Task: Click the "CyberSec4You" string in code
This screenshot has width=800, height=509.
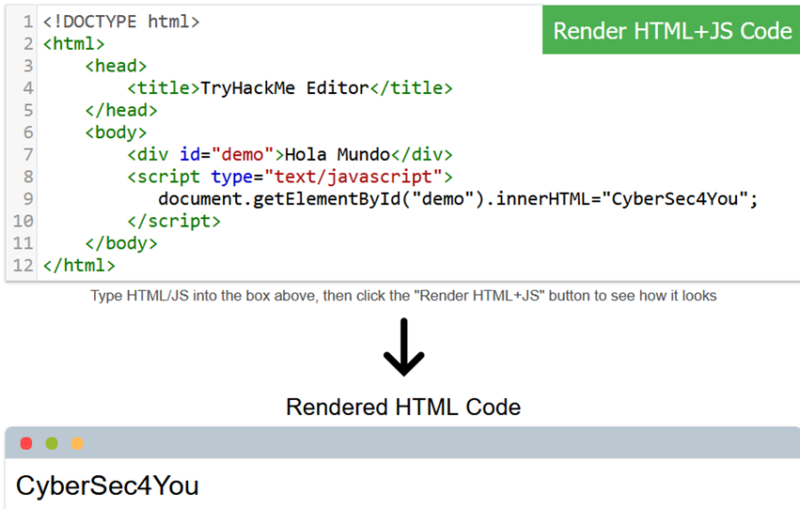Action: (x=675, y=199)
